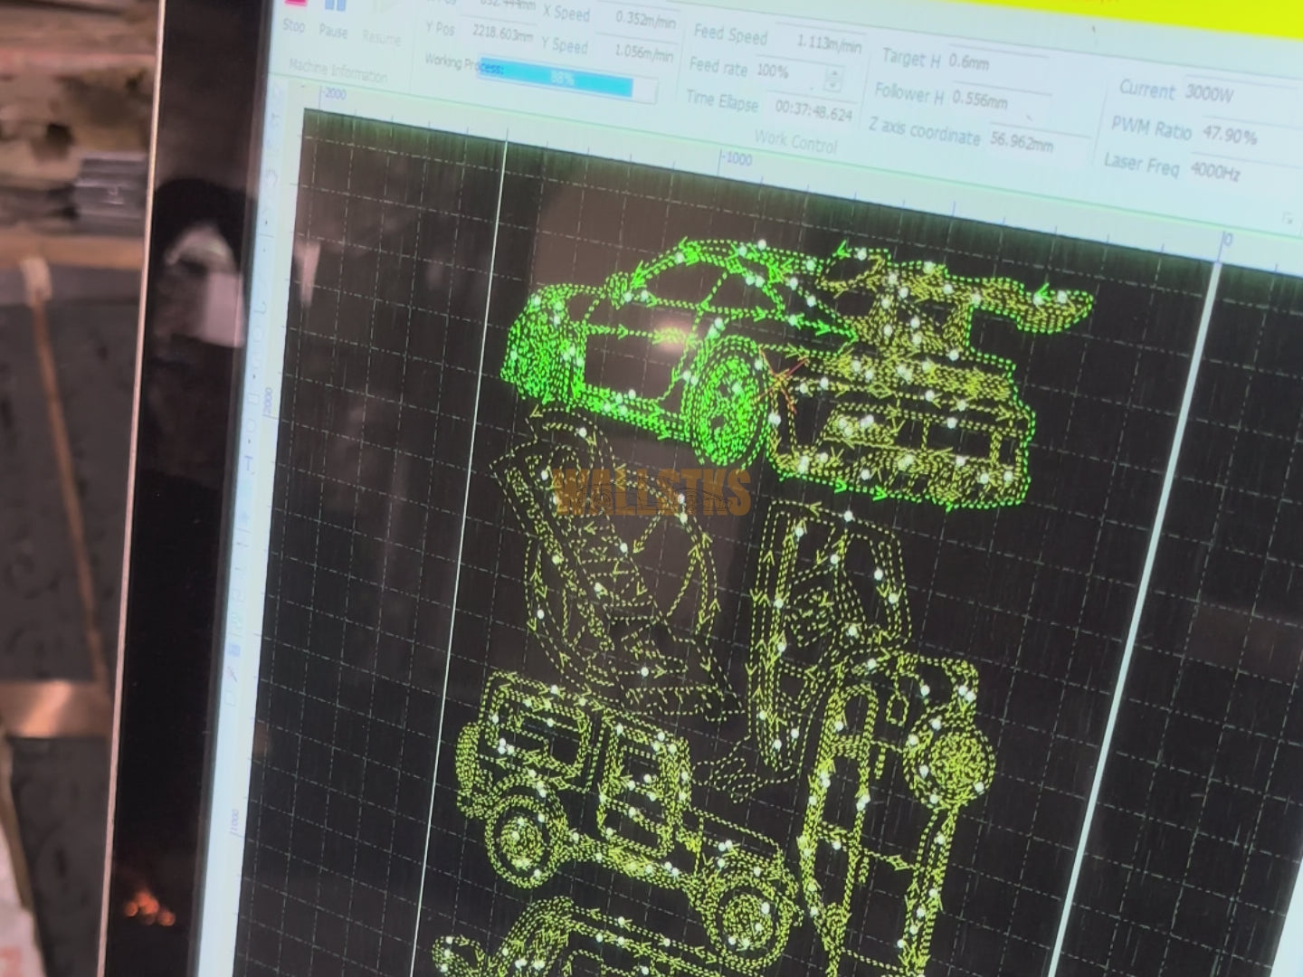
Task: Click the Working Process progress bar
Action: pyautogui.click(x=566, y=81)
